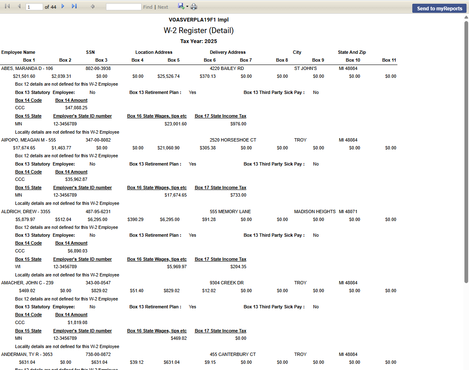Viewport: 469px width, 370px height.
Task: Jump to the last report page
Action: coord(75,7)
